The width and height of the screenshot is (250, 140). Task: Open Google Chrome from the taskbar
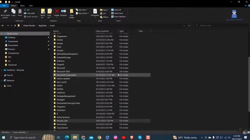point(99,137)
